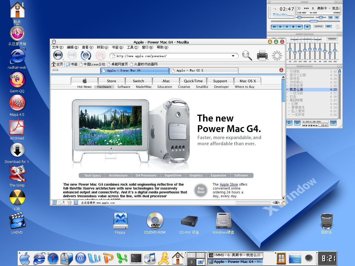The image size is (355, 266).
Task: Click the compass browser icon in dock
Action: [53, 259]
